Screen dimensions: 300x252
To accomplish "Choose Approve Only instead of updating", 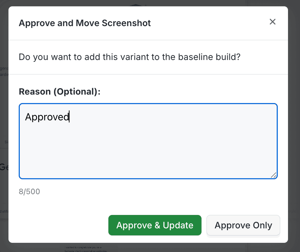I will (x=243, y=225).
